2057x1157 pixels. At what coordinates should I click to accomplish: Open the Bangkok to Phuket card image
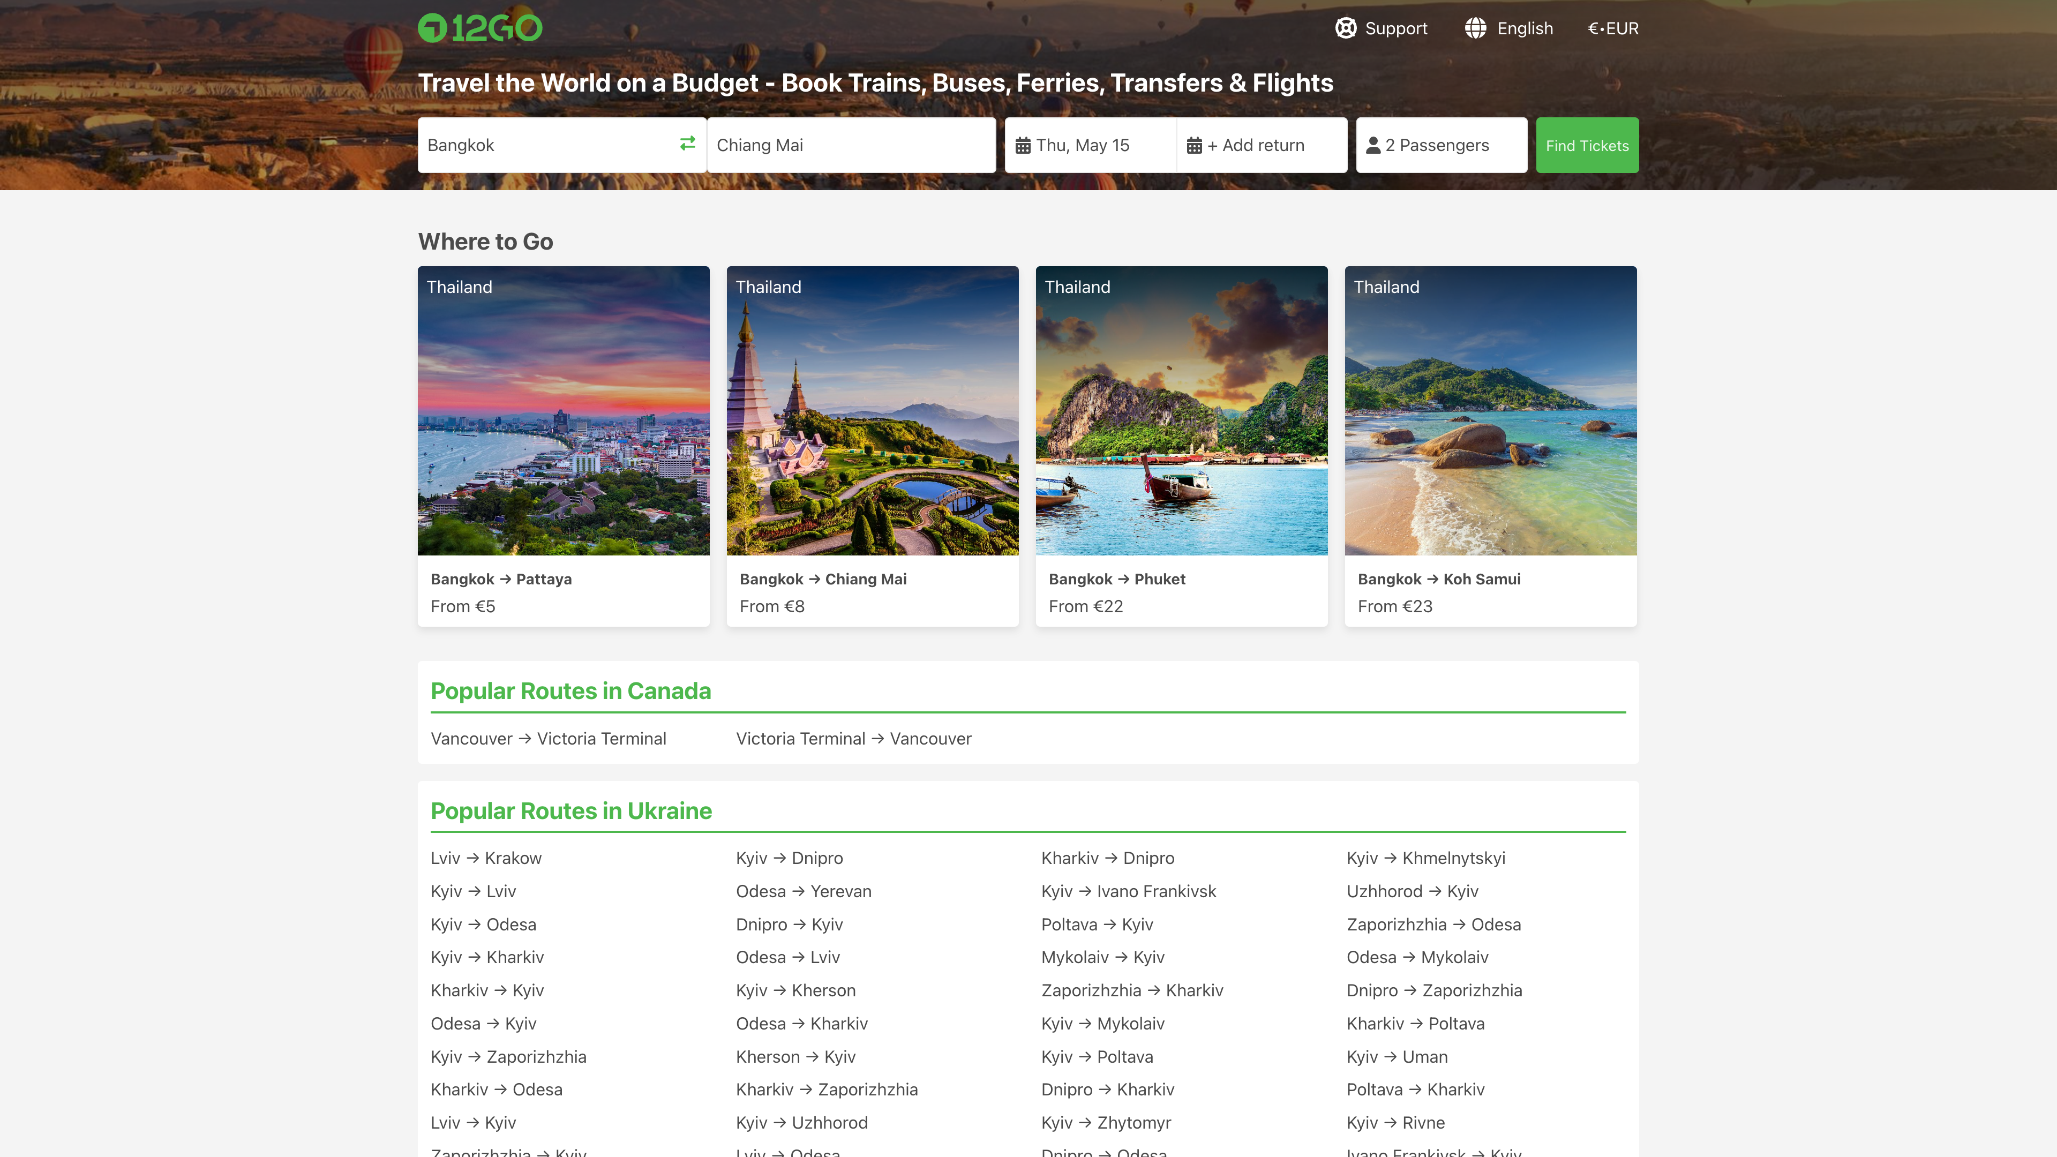coord(1181,410)
